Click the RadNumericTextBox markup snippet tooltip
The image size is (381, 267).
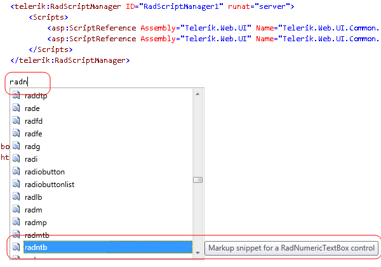click(291, 248)
